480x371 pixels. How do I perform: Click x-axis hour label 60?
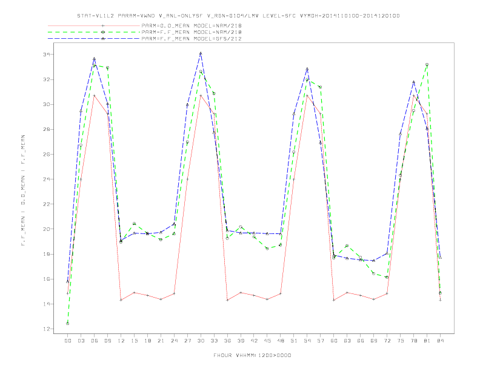point(334,341)
